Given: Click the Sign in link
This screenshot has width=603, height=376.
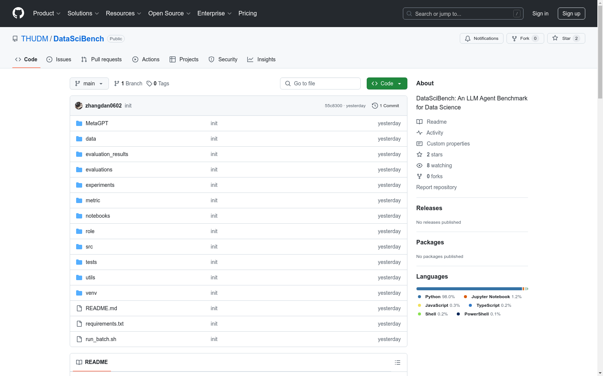Looking at the screenshot, I should click(x=540, y=14).
